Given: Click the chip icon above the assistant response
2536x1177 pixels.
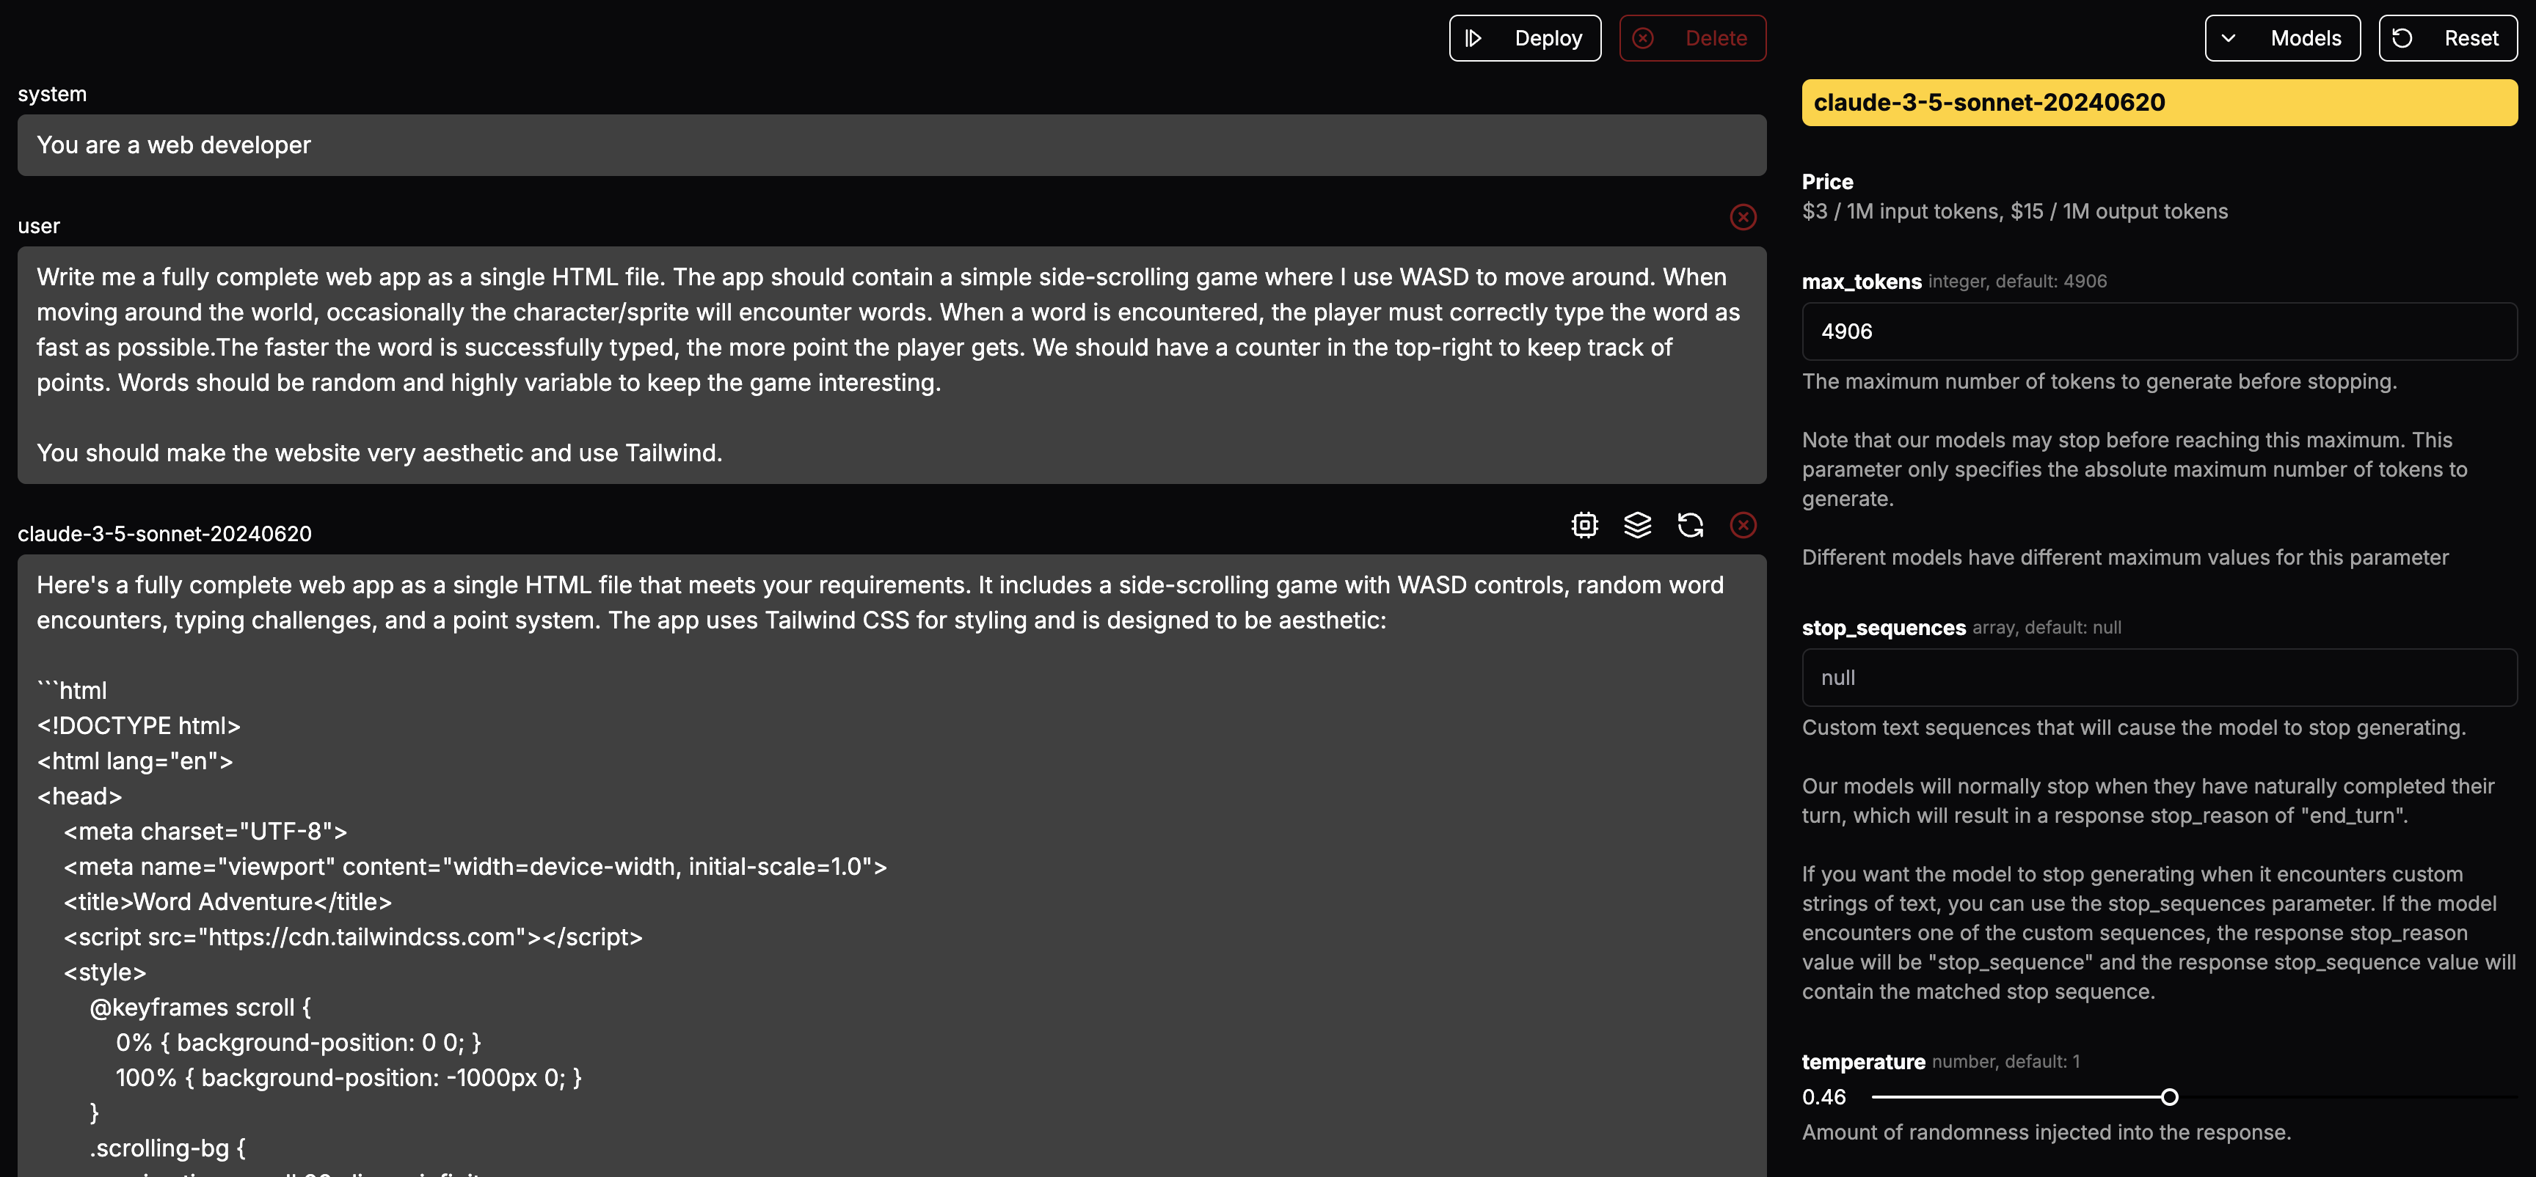Looking at the screenshot, I should pos(1584,526).
